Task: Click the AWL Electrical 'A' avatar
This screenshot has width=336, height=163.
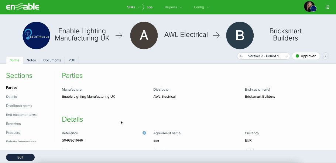Action: pyautogui.click(x=144, y=35)
